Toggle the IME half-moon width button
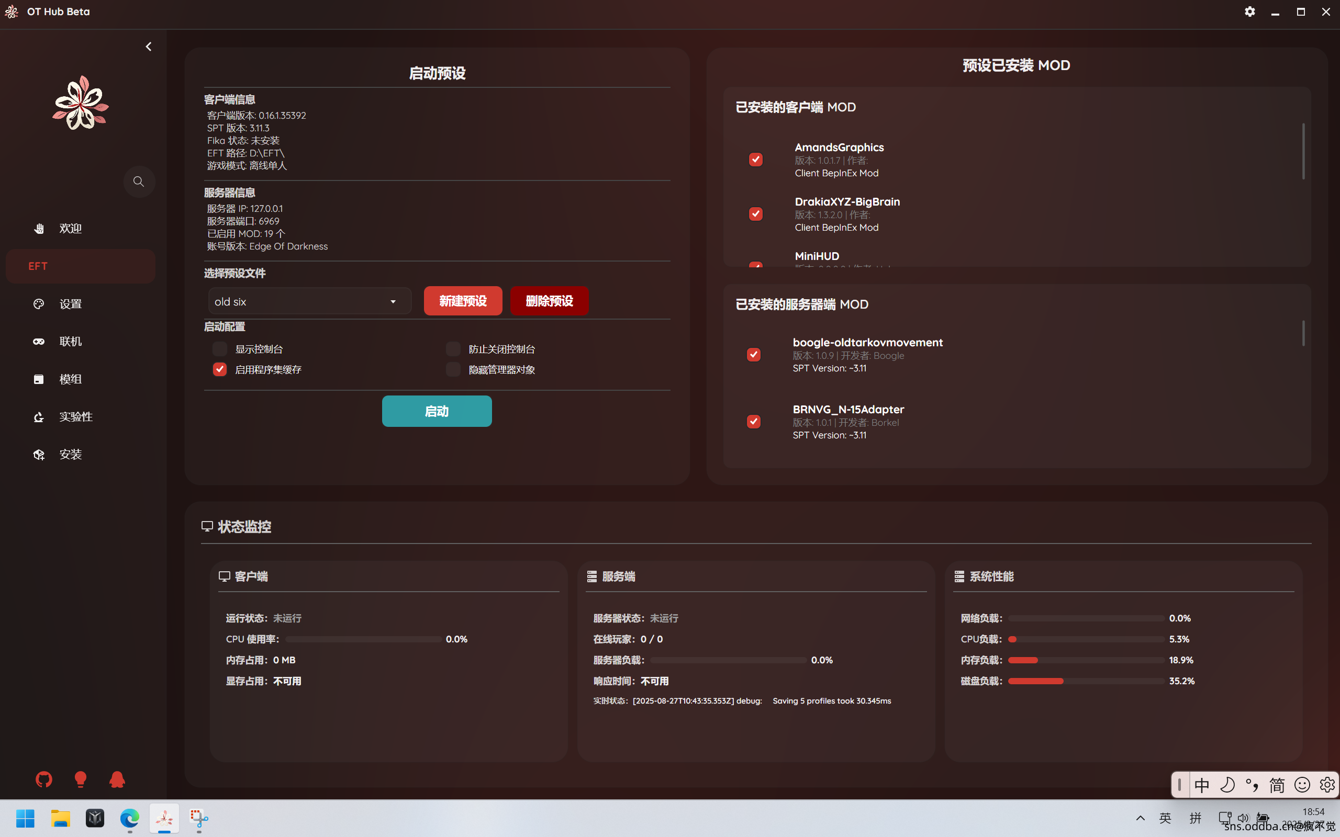 click(x=1227, y=785)
